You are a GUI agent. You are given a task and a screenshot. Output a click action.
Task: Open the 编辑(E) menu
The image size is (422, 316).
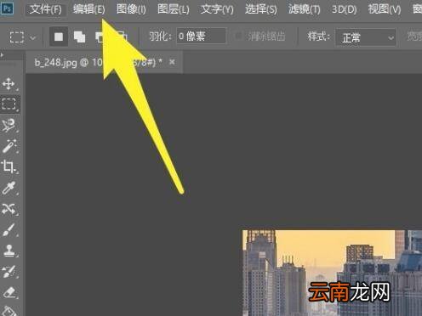coord(88,9)
